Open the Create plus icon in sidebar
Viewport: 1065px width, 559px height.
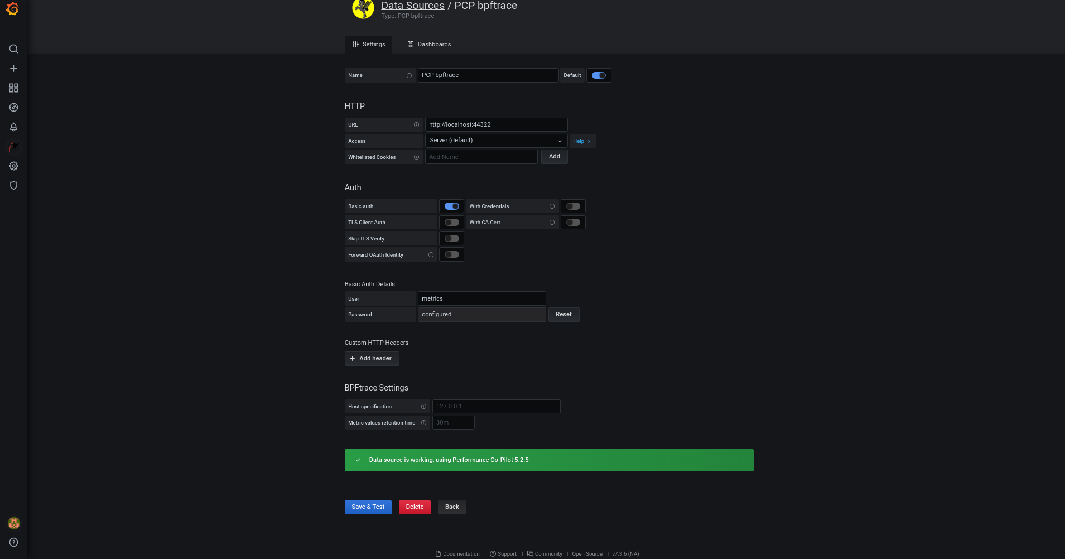[13, 69]
